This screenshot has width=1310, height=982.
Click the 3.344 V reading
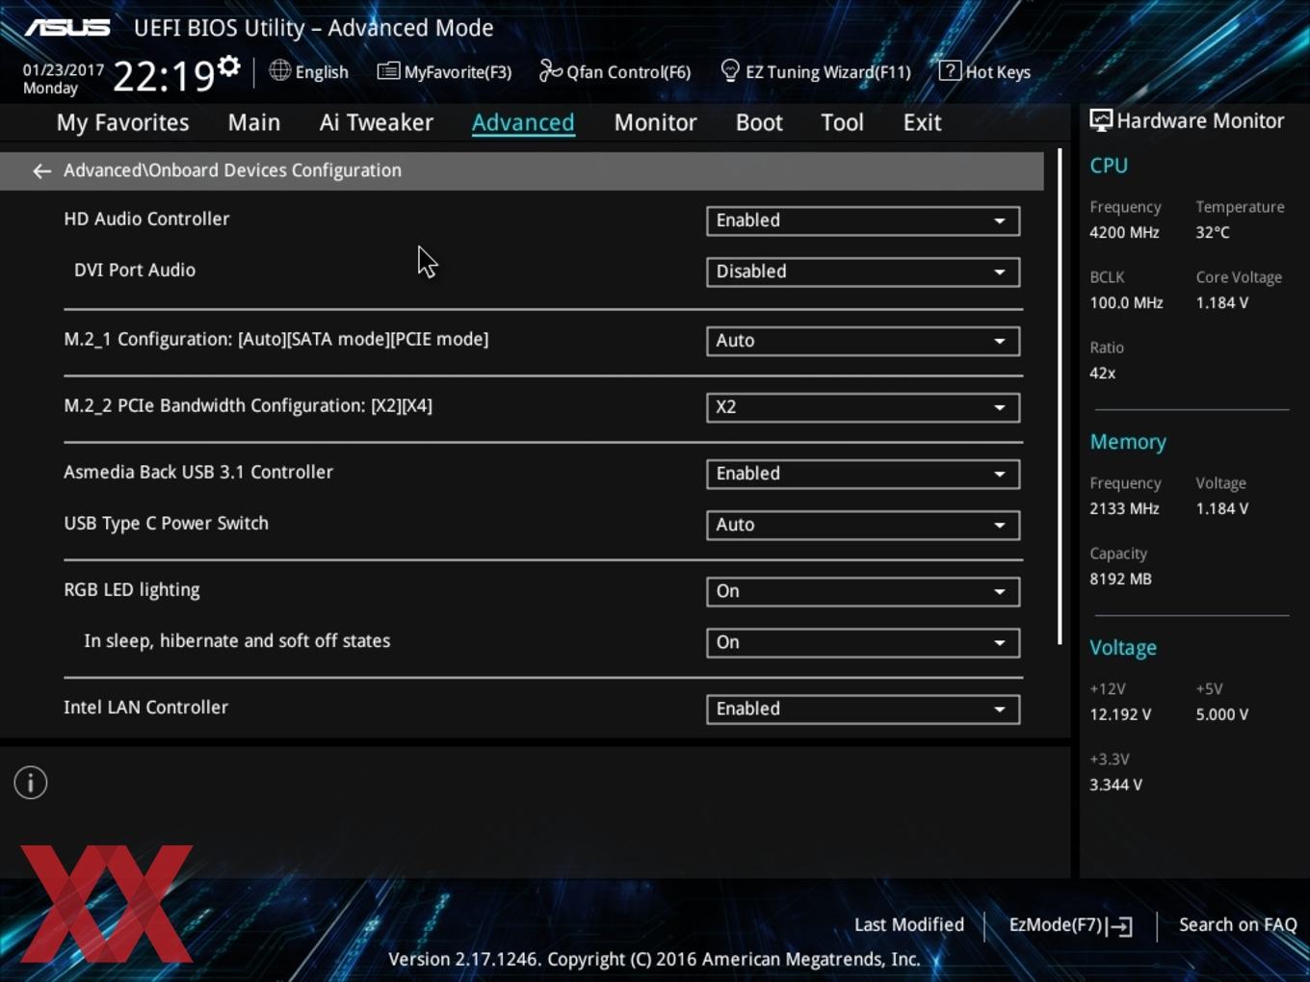point(1115,785)
